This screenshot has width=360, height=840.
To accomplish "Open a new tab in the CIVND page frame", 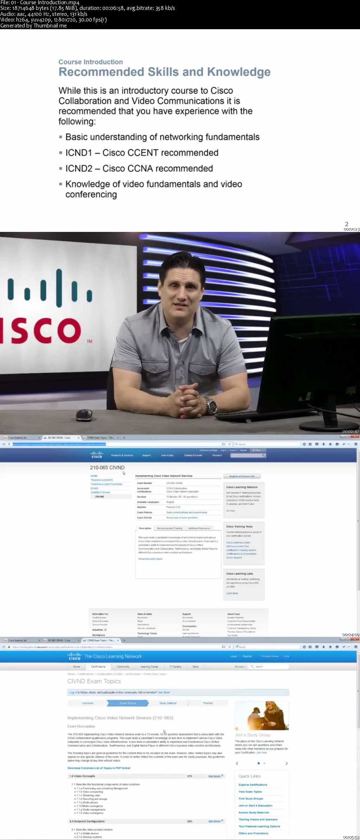I will coord(124,438).
